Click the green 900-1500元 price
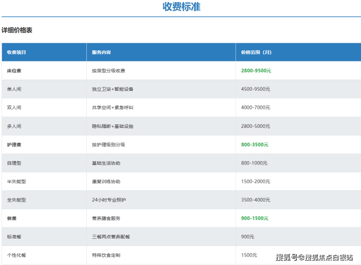The image size is (361, 265). pos(254,219)
